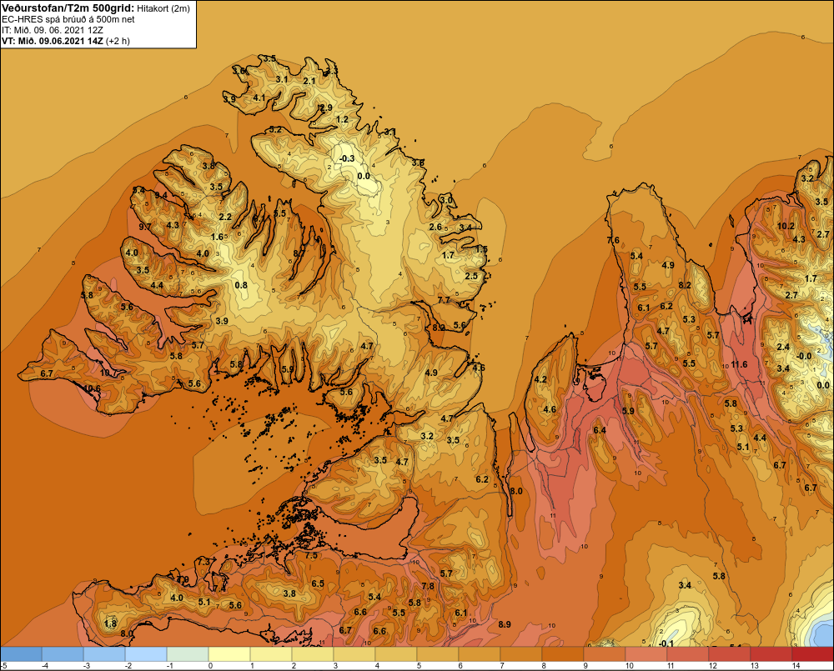Select the legend swatch between 12 and 13
834x671 pixels.
click(x=729, y=653)
